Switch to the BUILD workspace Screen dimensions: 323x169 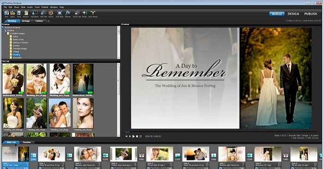tap(277, 14)
